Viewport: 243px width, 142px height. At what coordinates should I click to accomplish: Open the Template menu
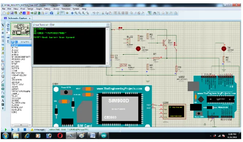coord(66,9)
